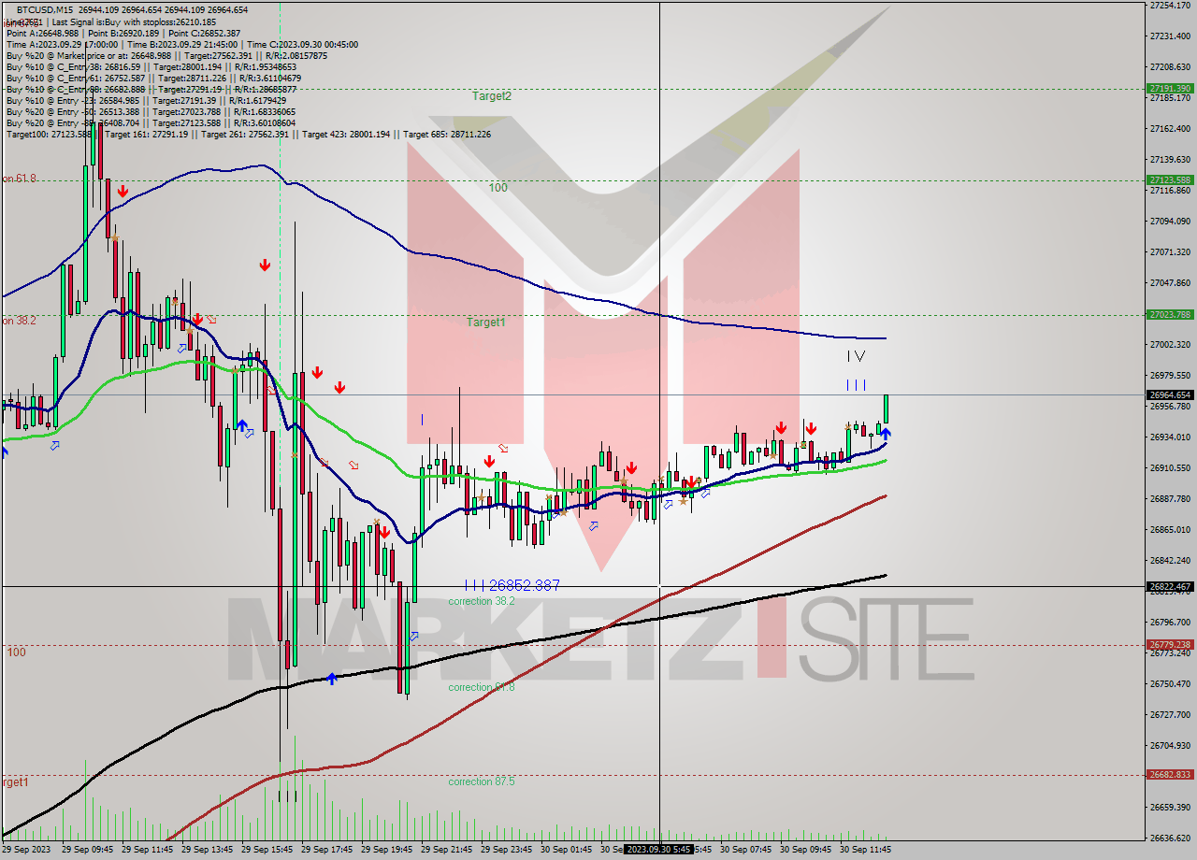Click the 26636.620 price scale value
This screenshot has width=1197, height=860.
1170,838
